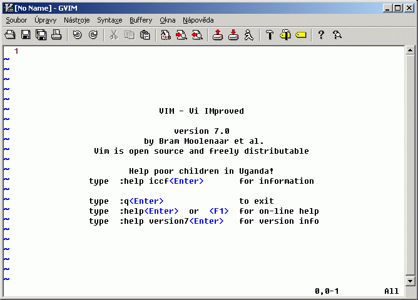
Task: Click the Copy toolbar icon
Action: point(130,35)
